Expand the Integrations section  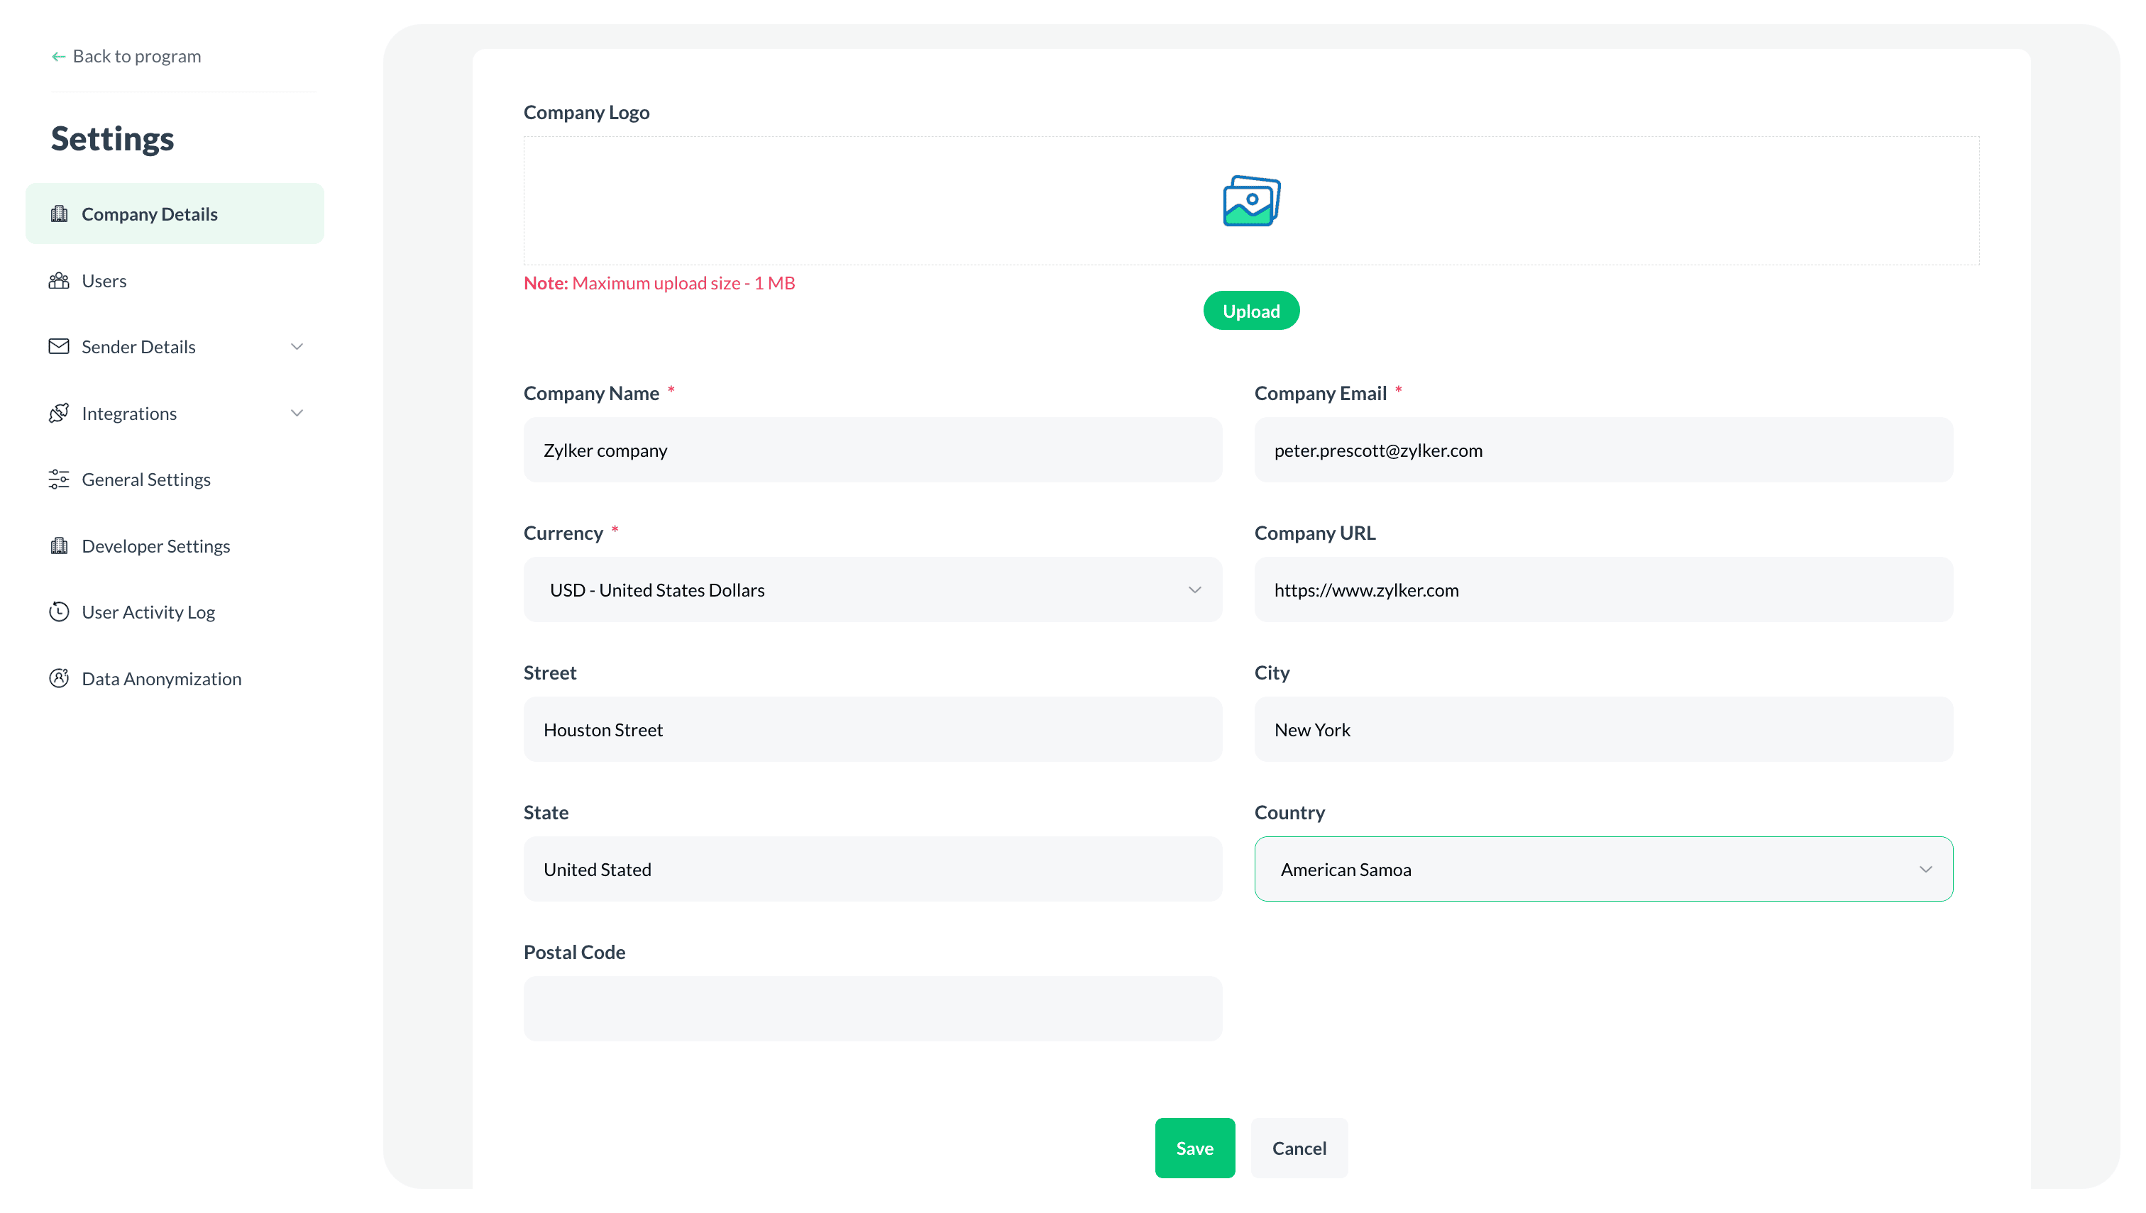pos(297,412)
